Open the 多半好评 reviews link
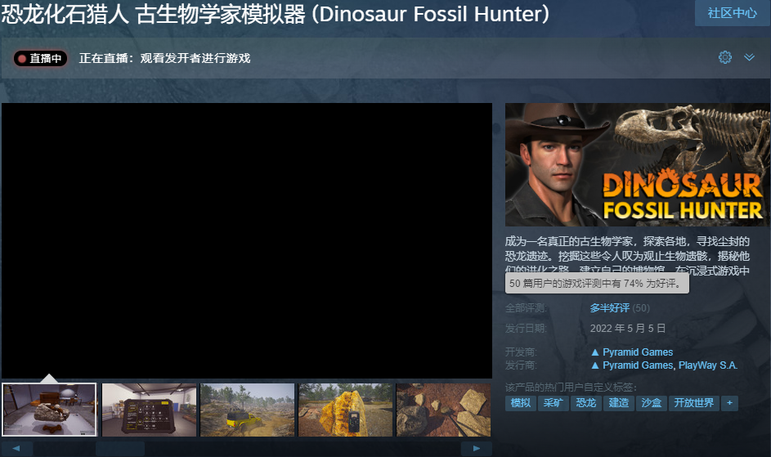 point(610,308)
